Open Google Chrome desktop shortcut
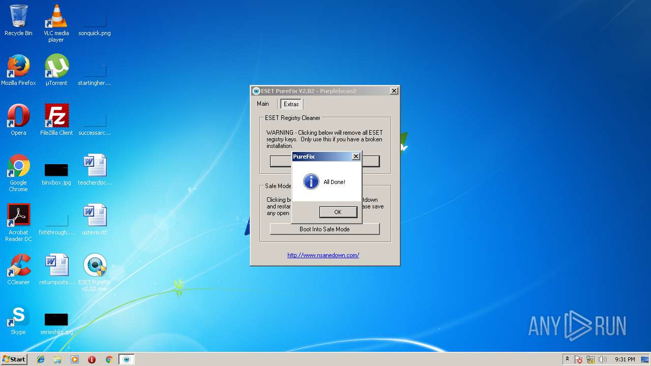 pos(18,173)
